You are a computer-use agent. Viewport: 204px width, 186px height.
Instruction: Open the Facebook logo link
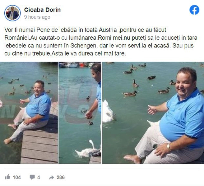[x=194, y=10]
